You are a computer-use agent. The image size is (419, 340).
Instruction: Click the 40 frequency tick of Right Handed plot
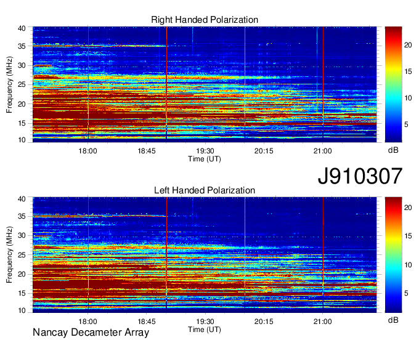(x=22, y=28)
